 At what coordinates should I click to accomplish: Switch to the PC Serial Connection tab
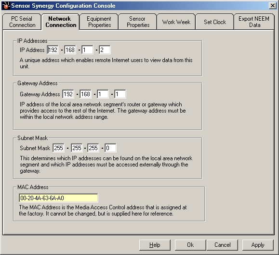click(x=22, y=22)
